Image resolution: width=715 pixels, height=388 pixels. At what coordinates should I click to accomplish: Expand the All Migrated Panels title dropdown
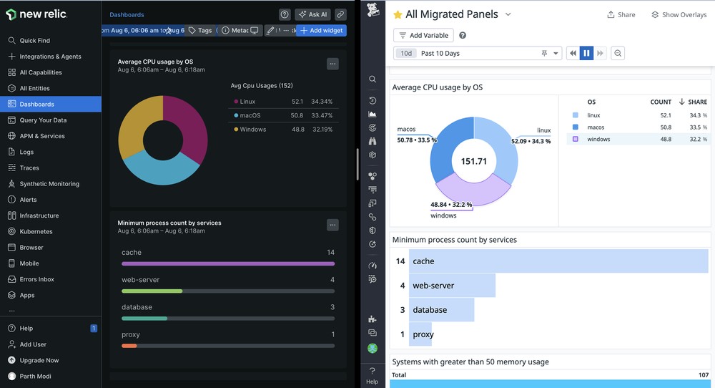tap(508, 14)
